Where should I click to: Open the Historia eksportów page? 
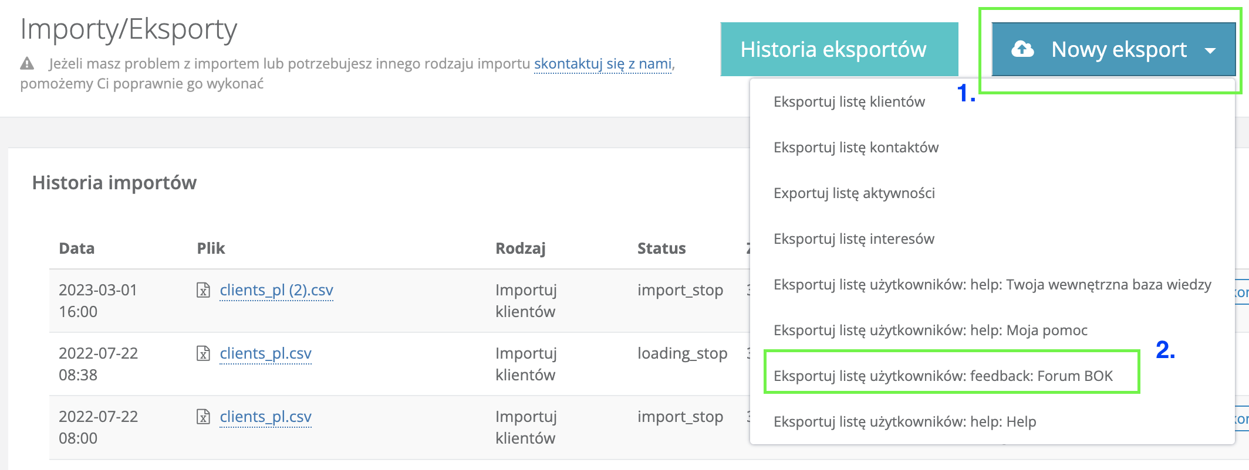[x=839, y=49]
